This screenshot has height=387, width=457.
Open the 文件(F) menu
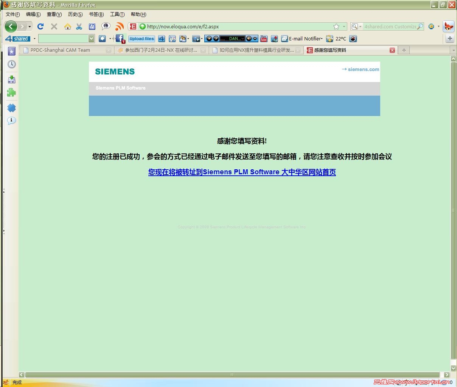[x=12, y=14]
